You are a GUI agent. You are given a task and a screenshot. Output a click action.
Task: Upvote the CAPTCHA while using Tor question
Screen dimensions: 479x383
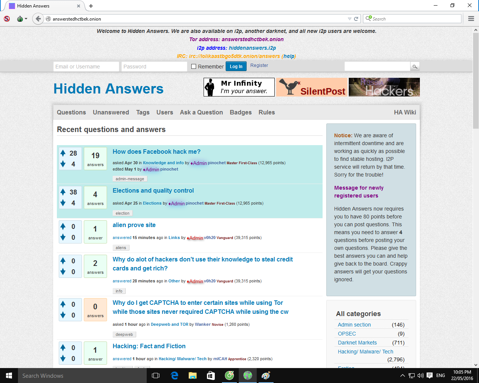(x=63, y=304)
